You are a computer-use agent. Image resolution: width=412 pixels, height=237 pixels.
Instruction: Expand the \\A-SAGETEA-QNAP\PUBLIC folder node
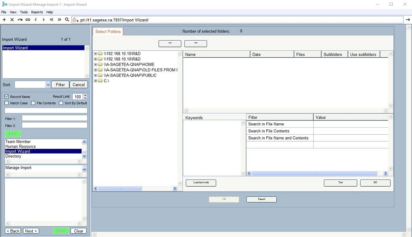(95, 75)
